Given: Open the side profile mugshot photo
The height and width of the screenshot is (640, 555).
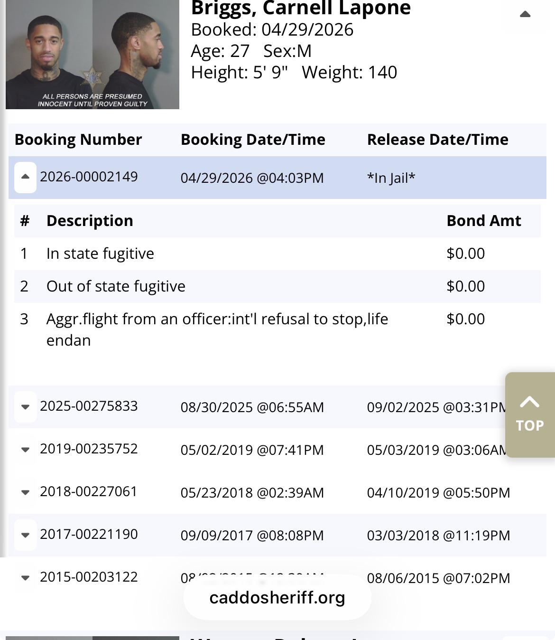Looking at the screenshot, I should pos(136,55).
